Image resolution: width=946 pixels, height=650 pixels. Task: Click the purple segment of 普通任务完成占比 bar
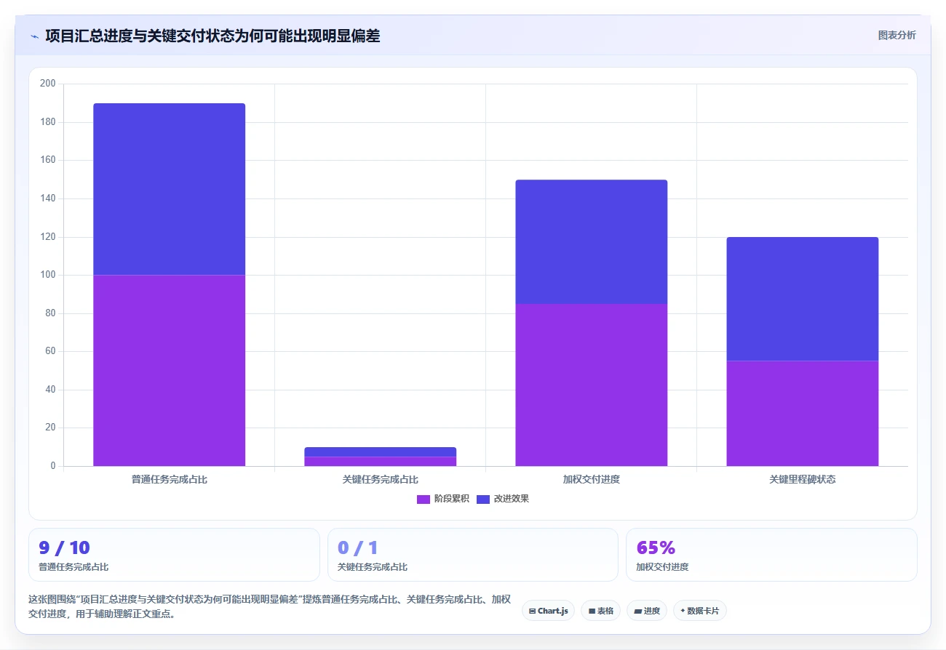170,370
